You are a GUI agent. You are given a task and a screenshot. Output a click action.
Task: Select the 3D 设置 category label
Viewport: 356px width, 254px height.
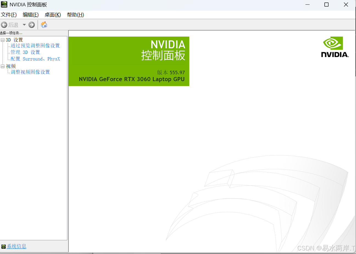tap(14, 40)
